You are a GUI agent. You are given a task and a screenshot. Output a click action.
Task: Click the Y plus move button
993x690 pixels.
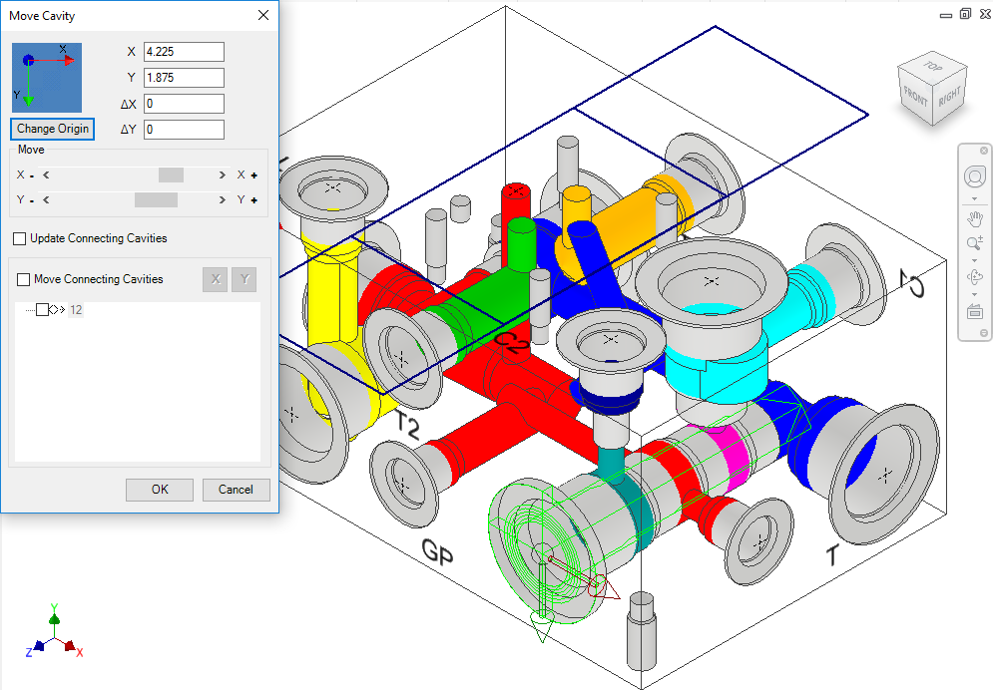coord(248,199)
